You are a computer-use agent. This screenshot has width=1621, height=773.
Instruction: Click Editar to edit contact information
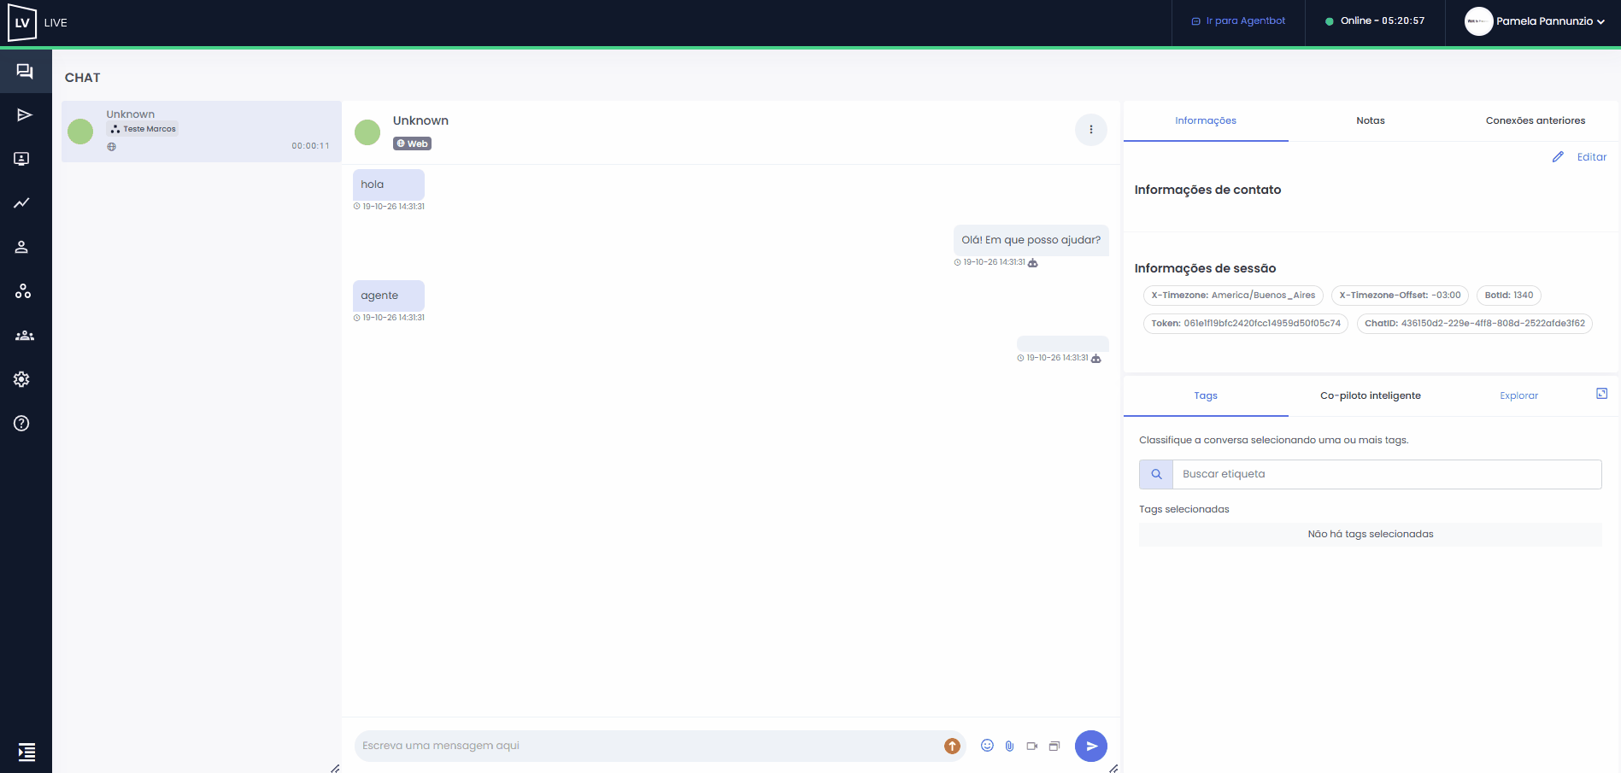[x=1580, y=157]
